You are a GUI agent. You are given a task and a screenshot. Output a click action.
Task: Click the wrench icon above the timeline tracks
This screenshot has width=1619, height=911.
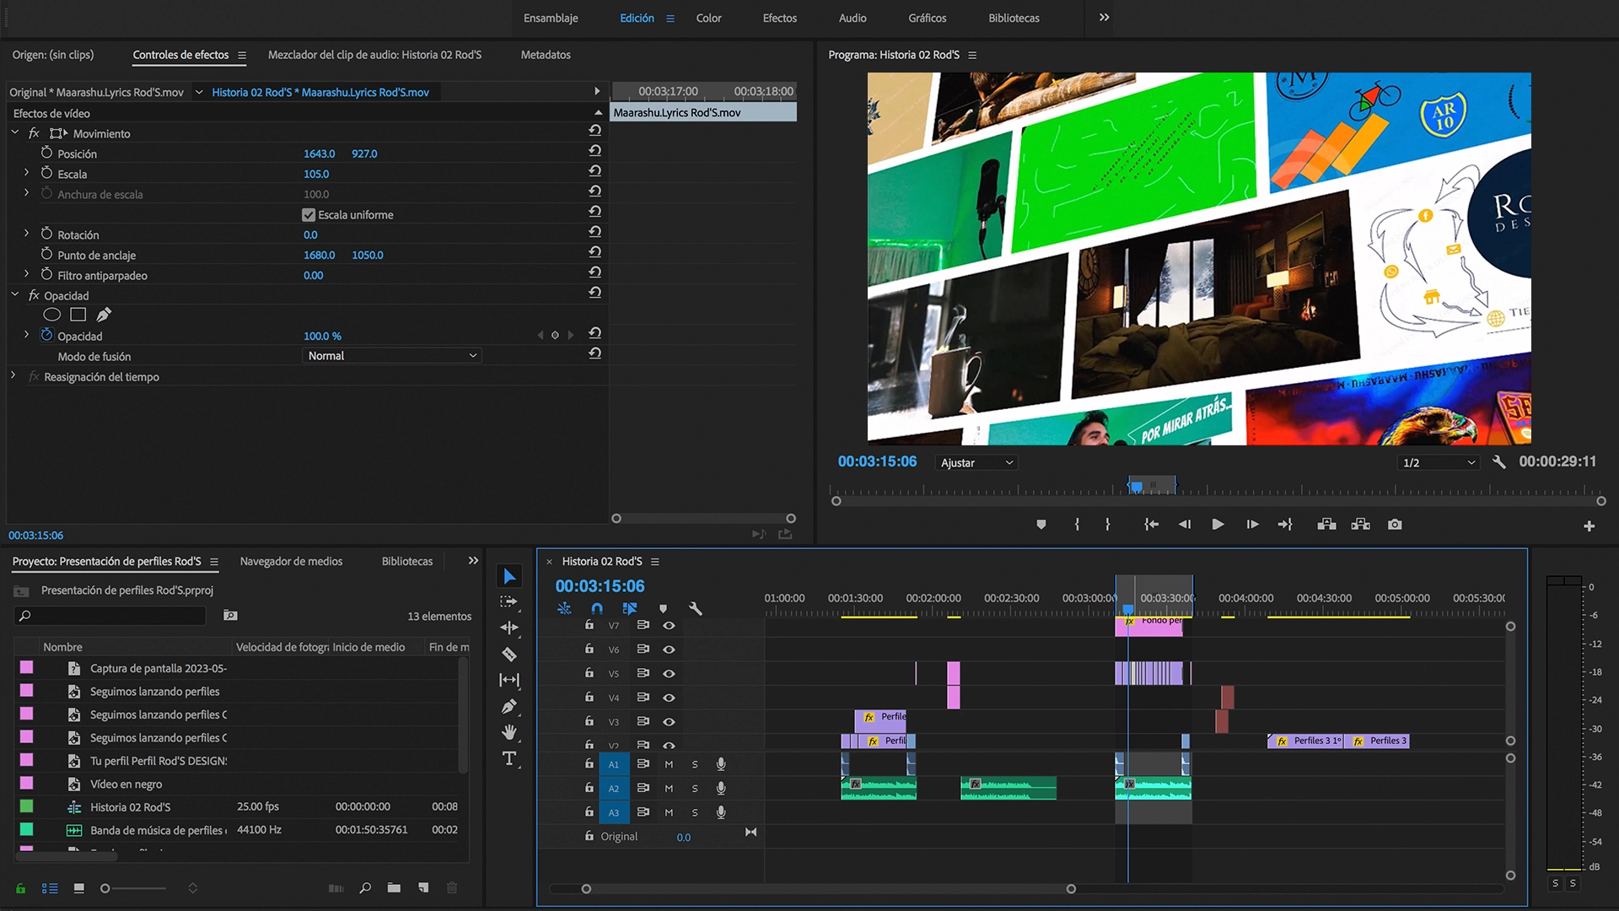695,608
